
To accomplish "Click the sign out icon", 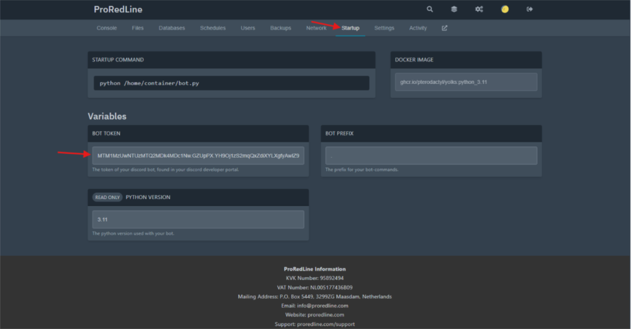I will [x=530, y=9].
